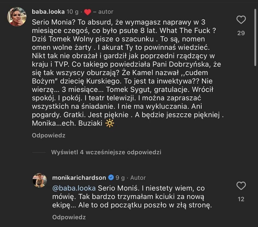Open the monikarichardson username link
Screen dimensions: 258x227
pyautogui.click(x=79, y=178)
